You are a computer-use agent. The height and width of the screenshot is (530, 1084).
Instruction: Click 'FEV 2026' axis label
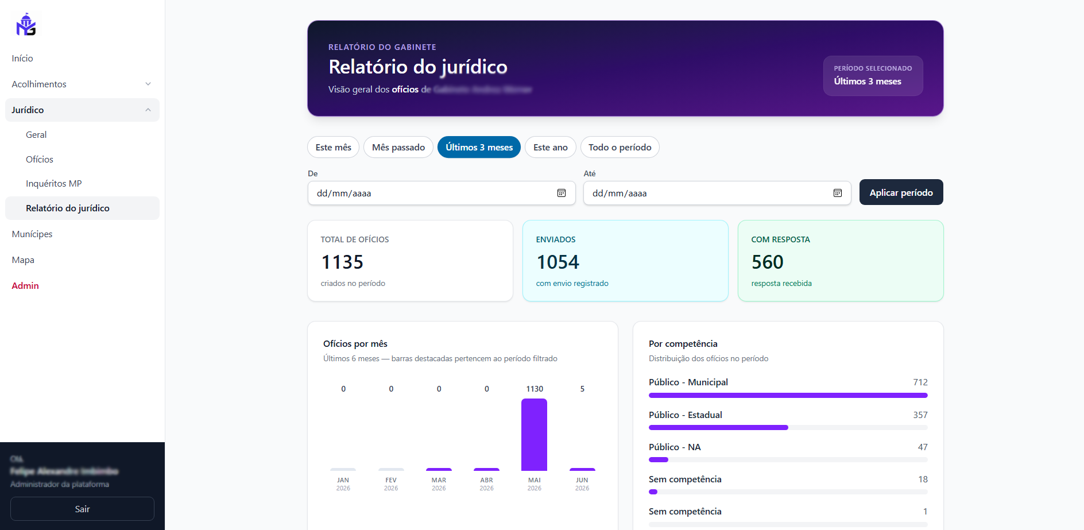point(391,484)
